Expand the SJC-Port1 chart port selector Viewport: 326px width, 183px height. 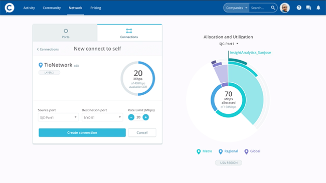(x=229, y=44)
